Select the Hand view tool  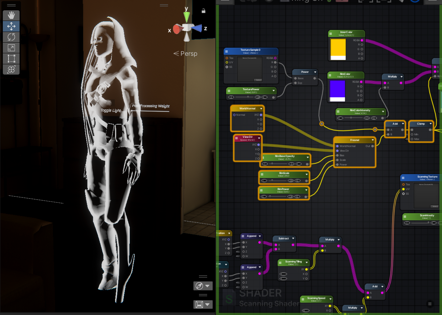tap(11, 15)
